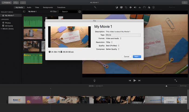Screen dimensions: 189x112
Task: Open the color correction palette tool
Action: tap(121, 7)
